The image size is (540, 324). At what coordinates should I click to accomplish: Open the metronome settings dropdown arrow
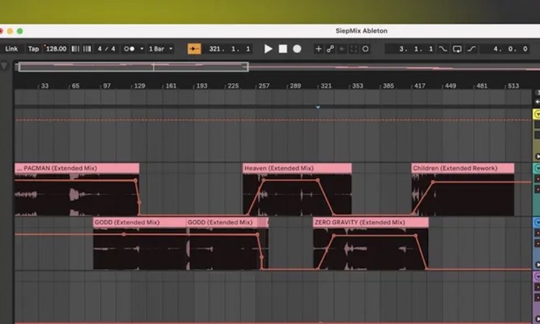(x=141, y=49)
